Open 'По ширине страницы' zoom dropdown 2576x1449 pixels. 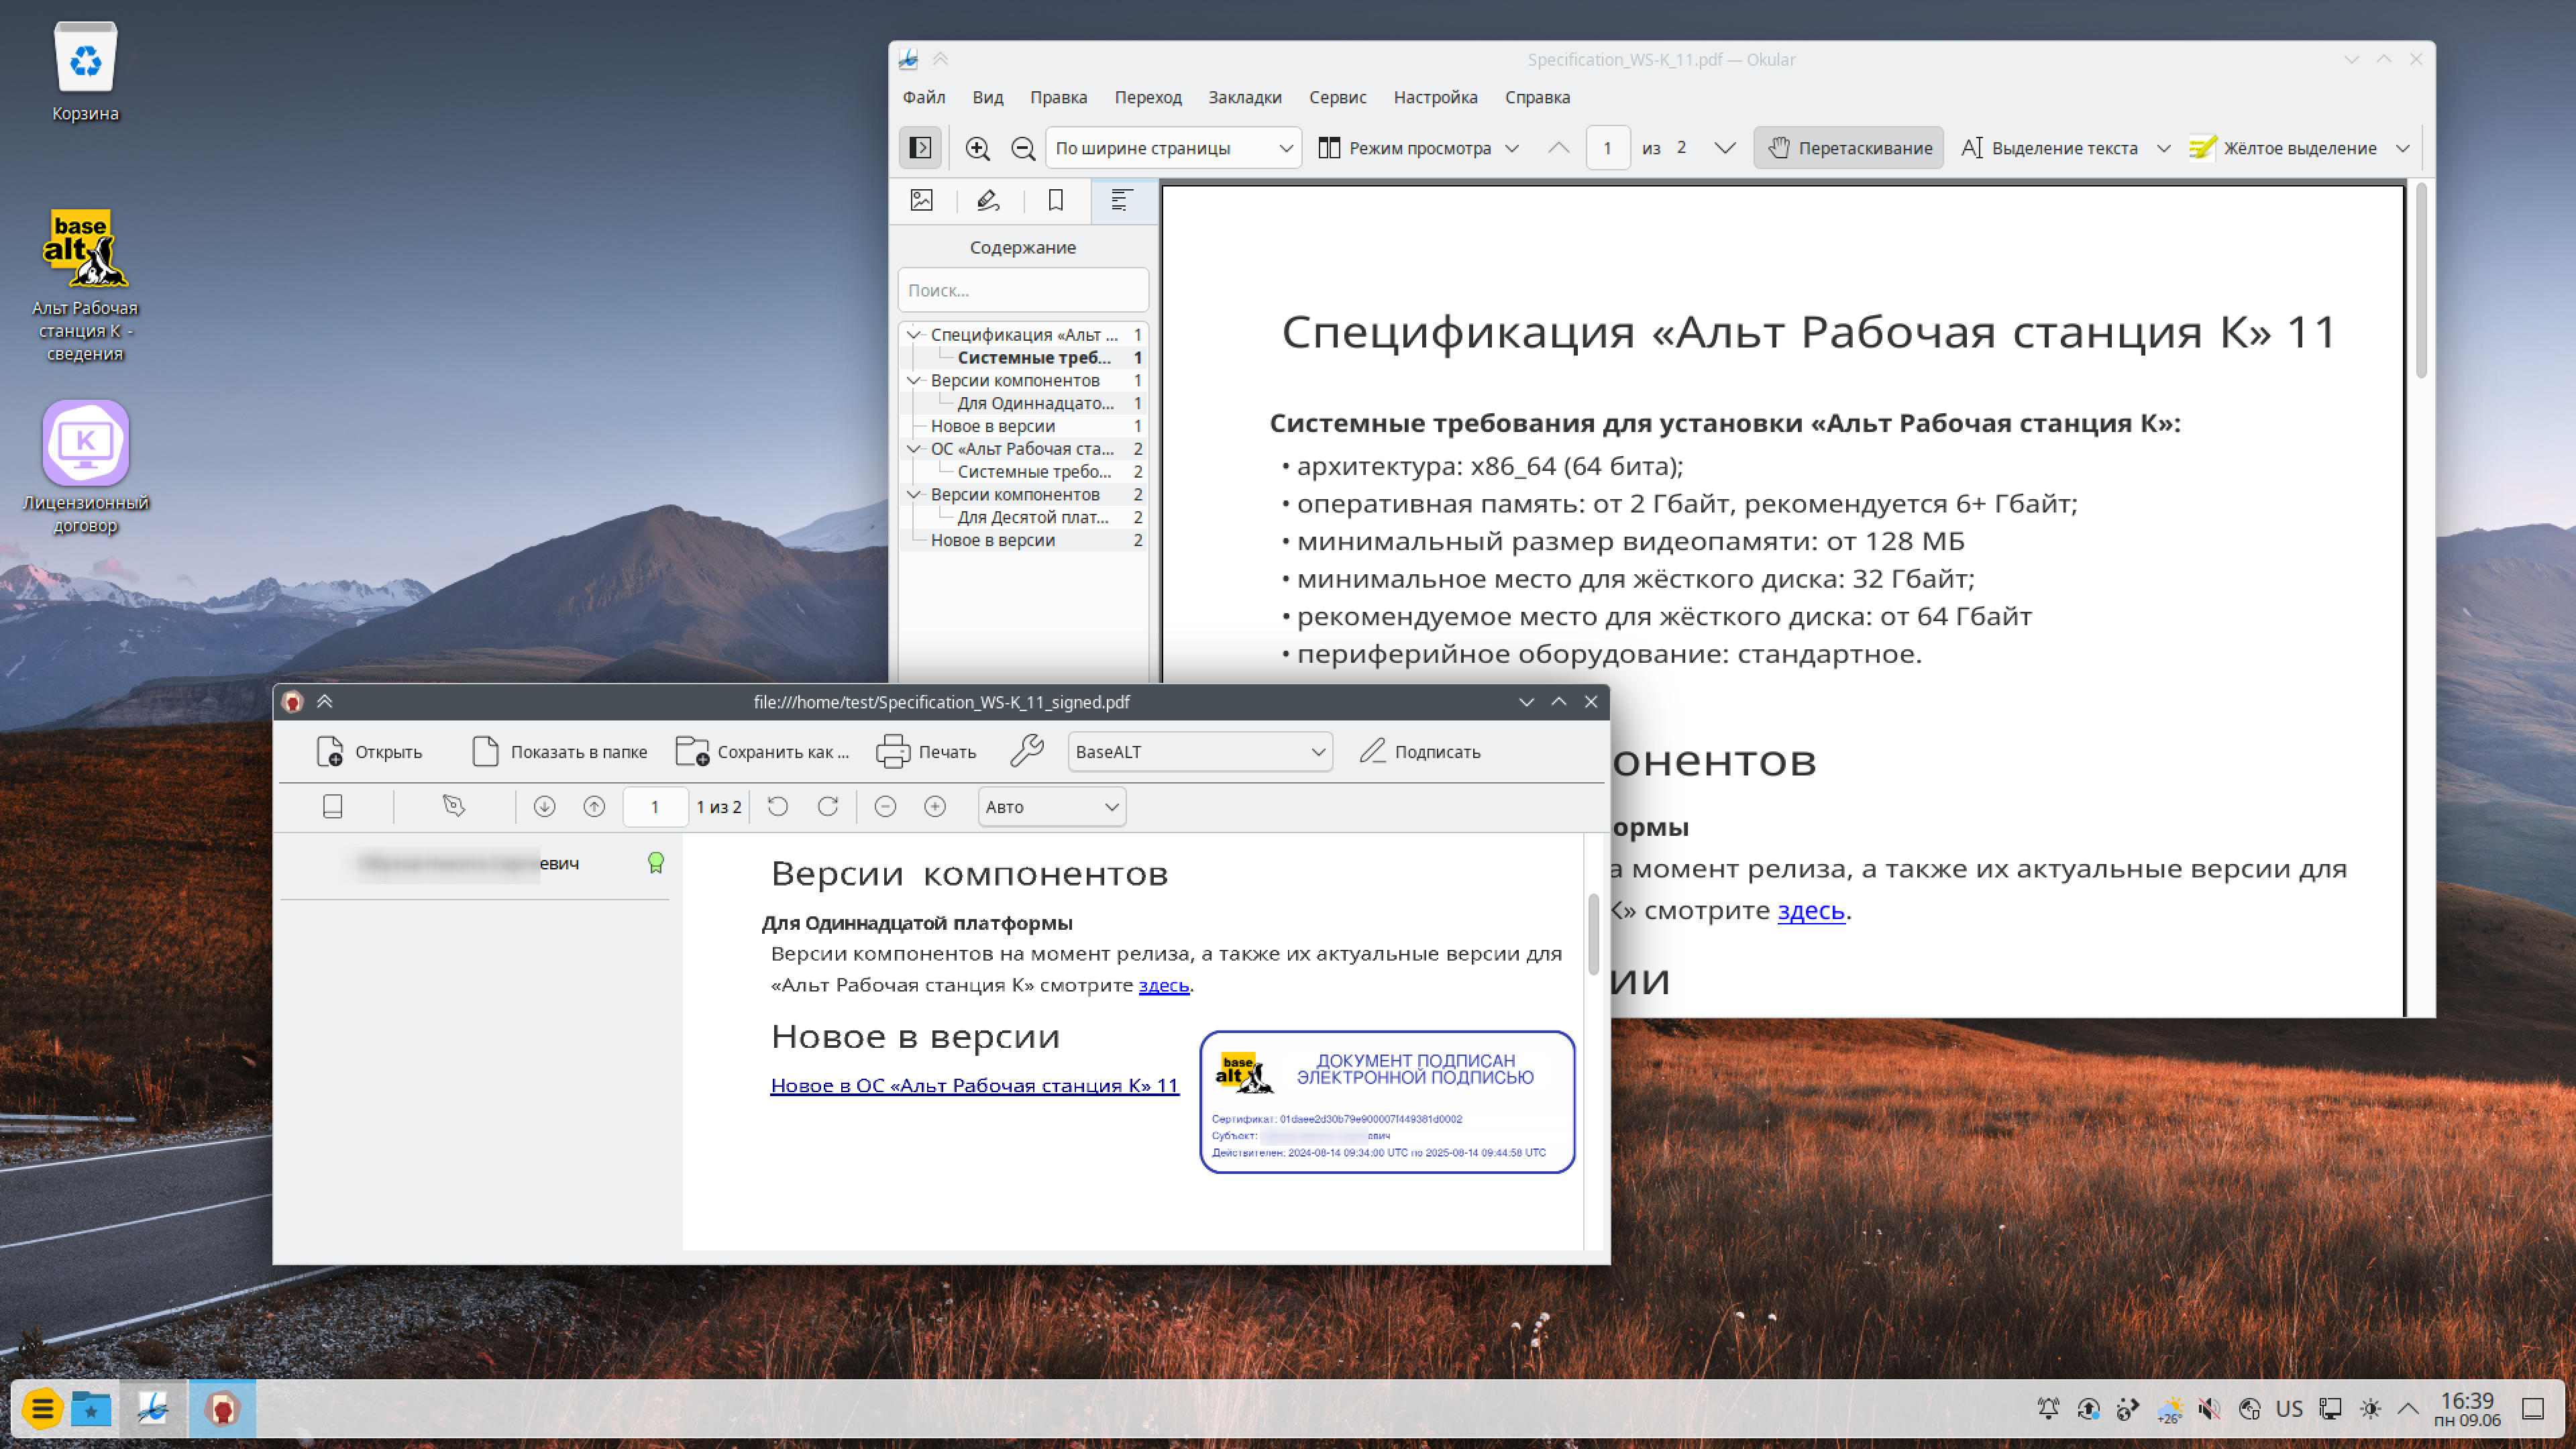coord(1173,148)
